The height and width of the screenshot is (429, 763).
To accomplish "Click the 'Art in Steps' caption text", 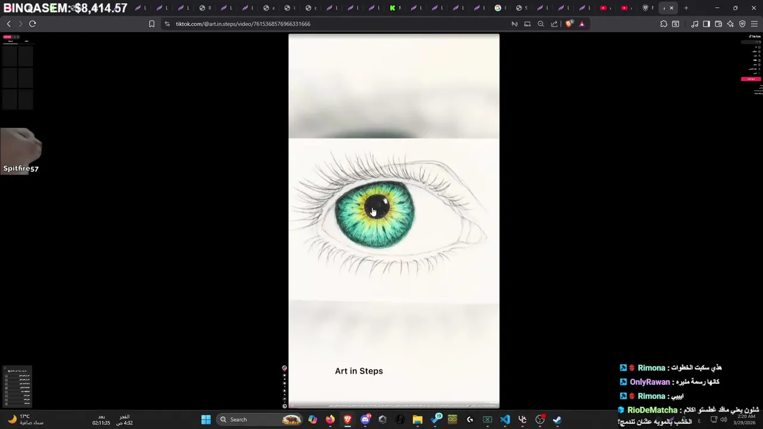I will (x=359, y=371).
